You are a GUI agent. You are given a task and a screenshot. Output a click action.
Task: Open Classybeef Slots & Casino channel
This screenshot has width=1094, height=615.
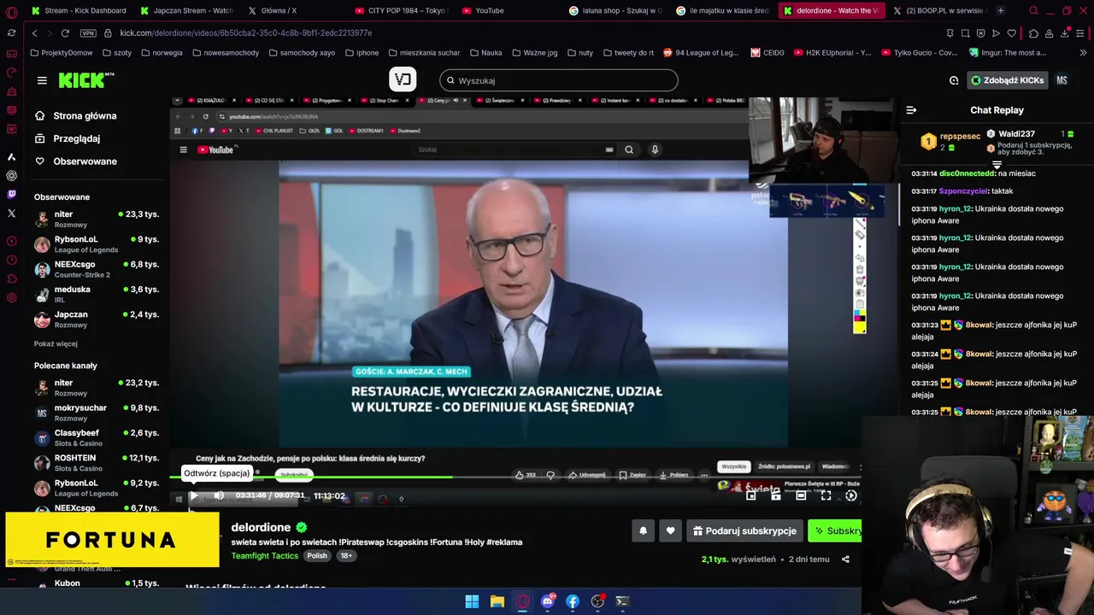click(x=97, y=437)
